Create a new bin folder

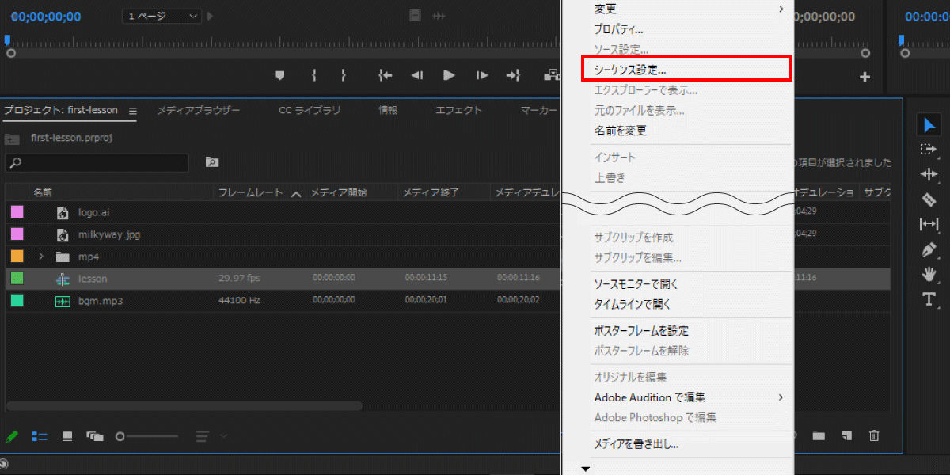[x=819, y=436]
